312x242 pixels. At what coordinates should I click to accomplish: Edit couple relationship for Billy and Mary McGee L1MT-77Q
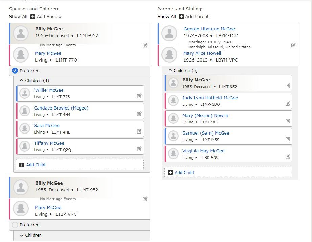click(x=145, y=45)
